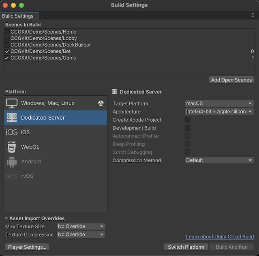Click the Dedicated Server rack icon in platform list
Screen dimensions: 259x256
12,118
